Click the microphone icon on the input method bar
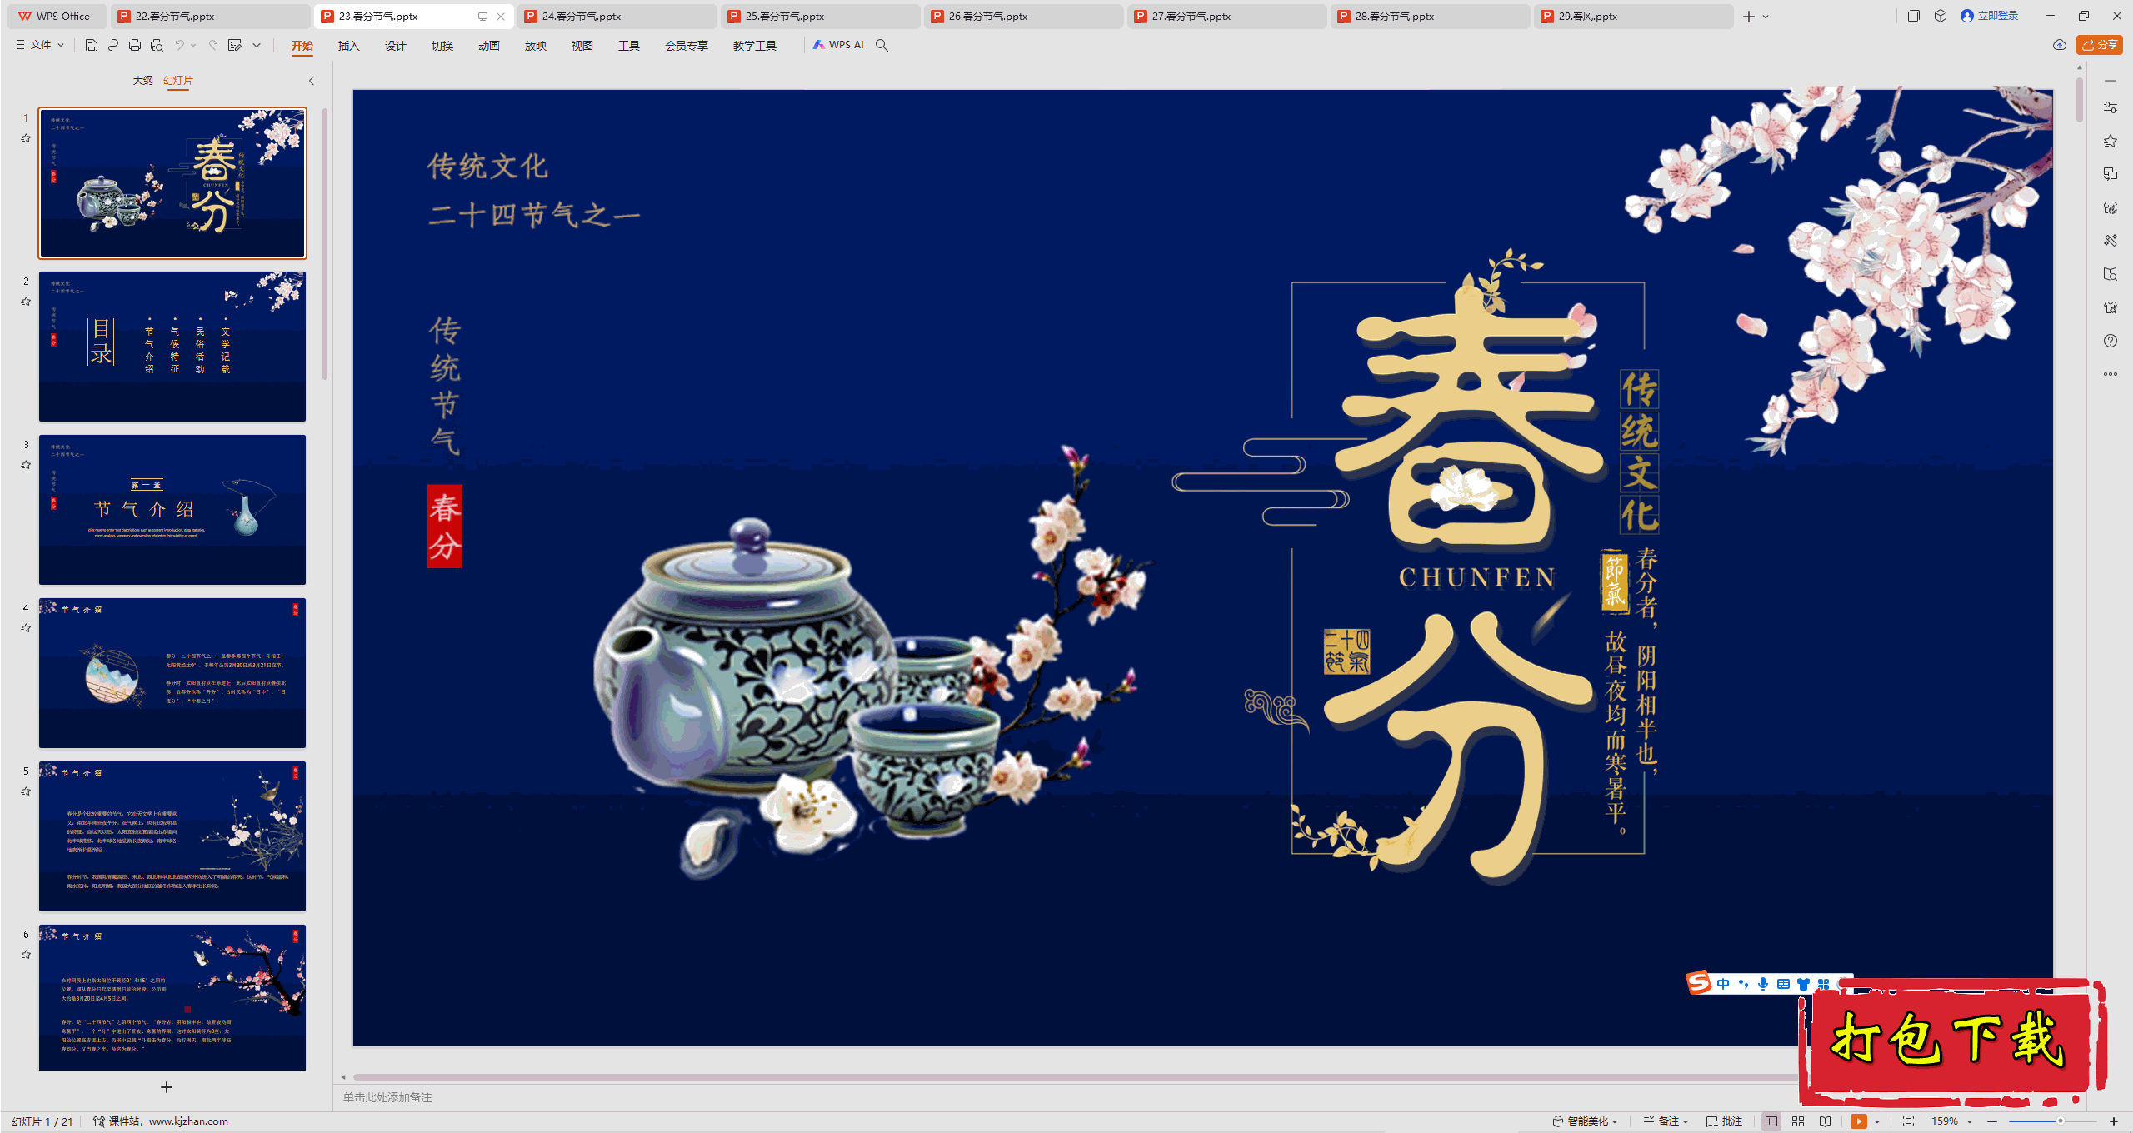 coord(1763,984)
